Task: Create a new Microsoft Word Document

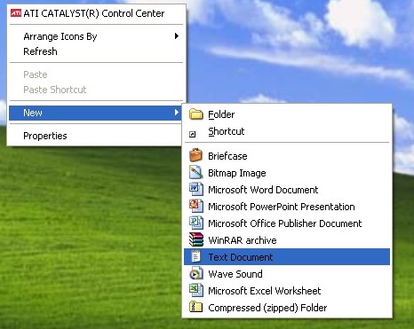Action: click(x=287, y=190)
